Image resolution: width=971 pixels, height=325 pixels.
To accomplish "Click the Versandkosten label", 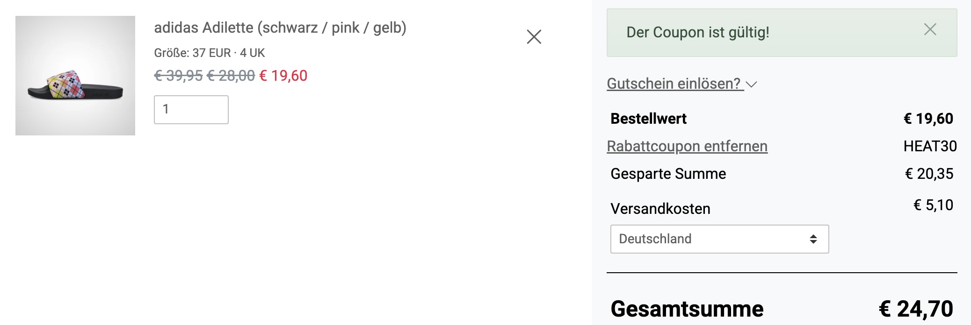I will (x=660, y=209).
